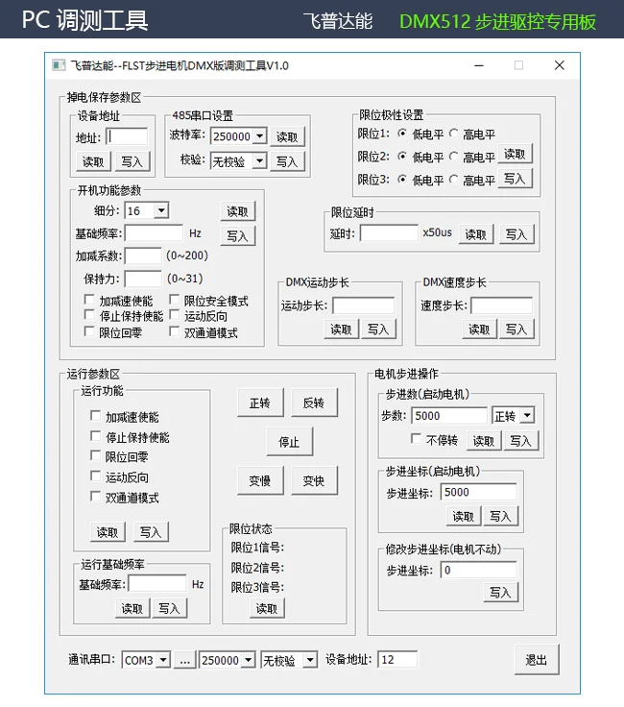Click the 读取 button under 设备地址

coord(93,161)
